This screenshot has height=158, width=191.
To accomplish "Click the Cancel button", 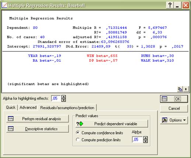I will point(174,108).
